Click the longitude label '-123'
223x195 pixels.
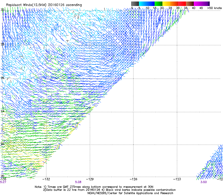pos(177,179)
